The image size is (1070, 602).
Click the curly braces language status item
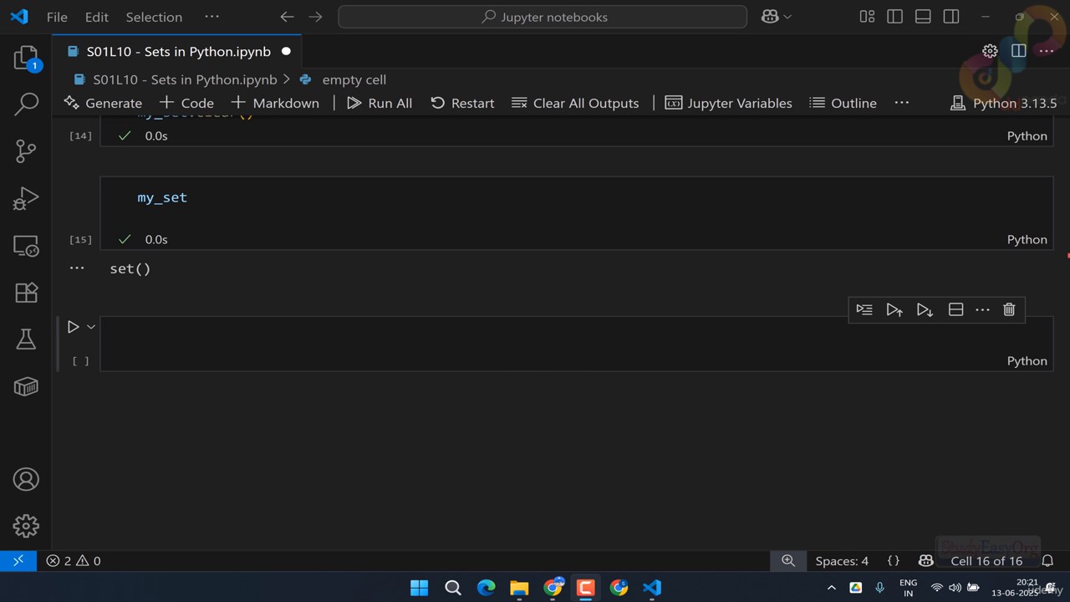click(893, 561)
